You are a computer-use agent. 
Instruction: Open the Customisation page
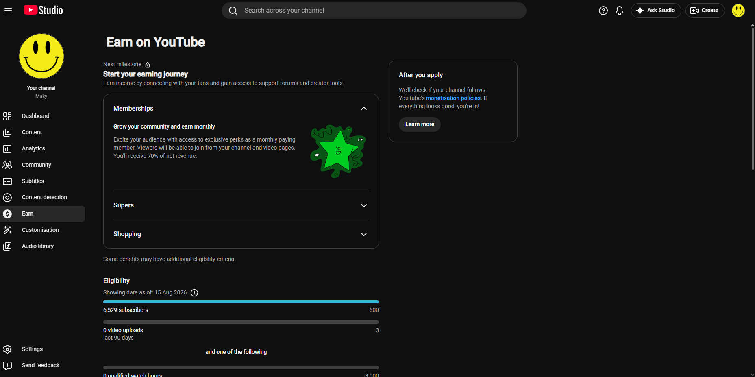(42, 230)
